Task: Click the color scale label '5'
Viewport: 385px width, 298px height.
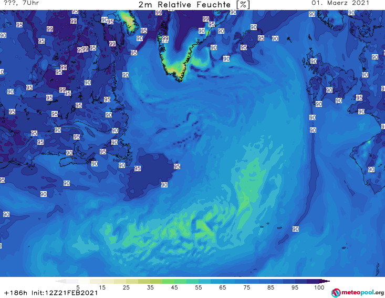Action: (78, 287)
